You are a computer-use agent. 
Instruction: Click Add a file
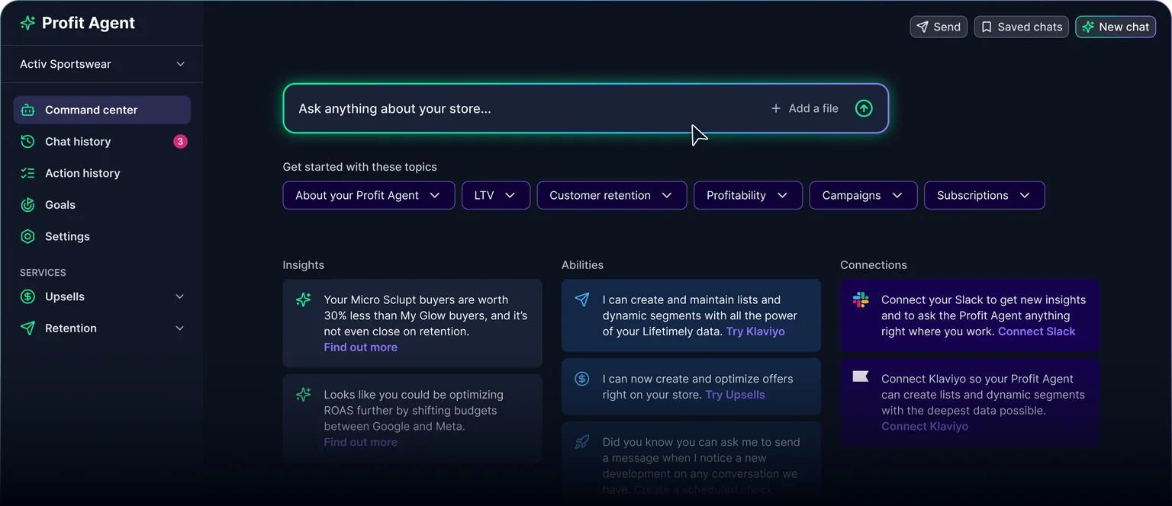click(804, 108)
